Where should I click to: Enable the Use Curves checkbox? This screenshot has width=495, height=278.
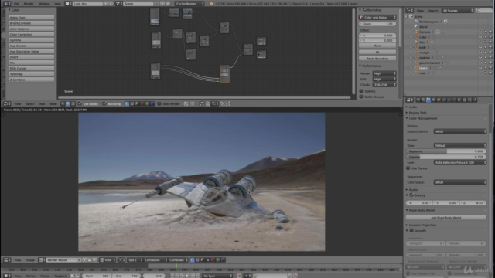408,168
